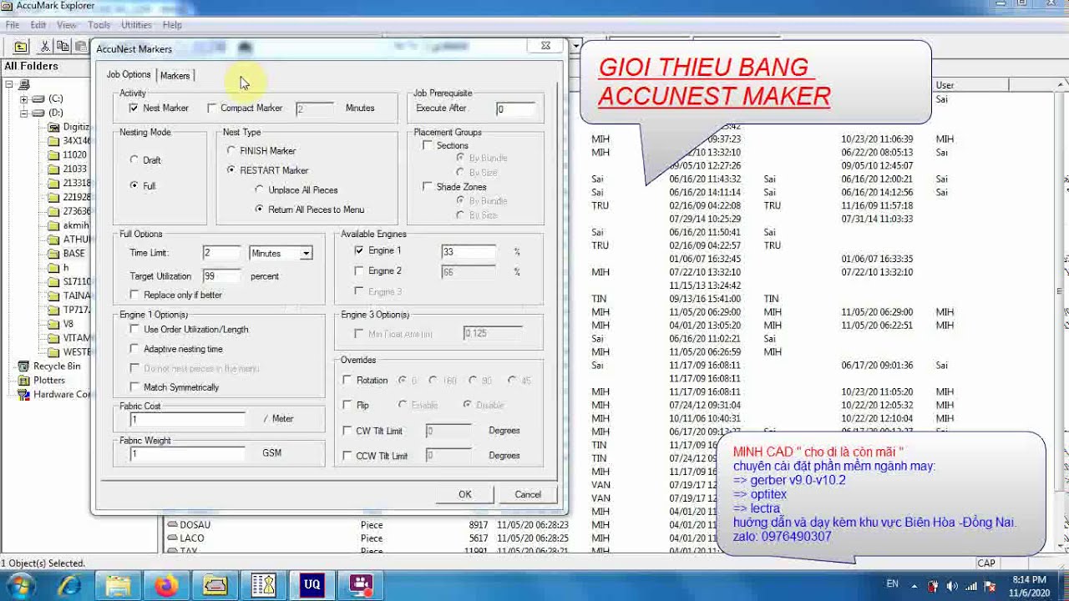This screenshot has width=1069, height=601.
Task: Enable the Compact Marker checkbox
Action: (211, 108)
